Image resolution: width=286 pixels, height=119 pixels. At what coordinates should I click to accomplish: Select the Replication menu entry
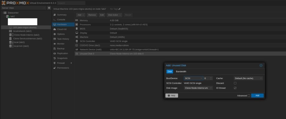(x=62, y=53)
